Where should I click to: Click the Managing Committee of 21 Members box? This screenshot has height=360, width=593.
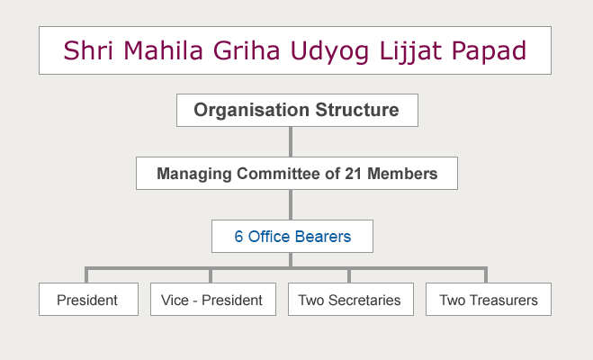click(296, 174)
